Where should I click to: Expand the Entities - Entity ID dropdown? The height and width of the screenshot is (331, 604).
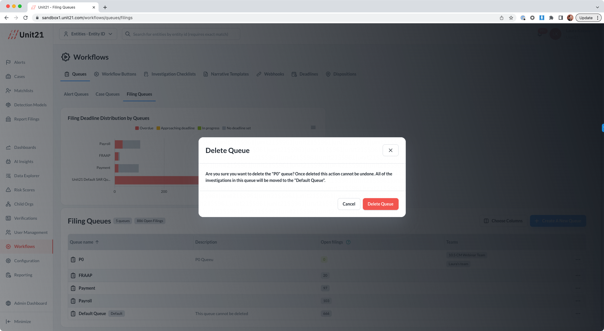tap(88, 34)
